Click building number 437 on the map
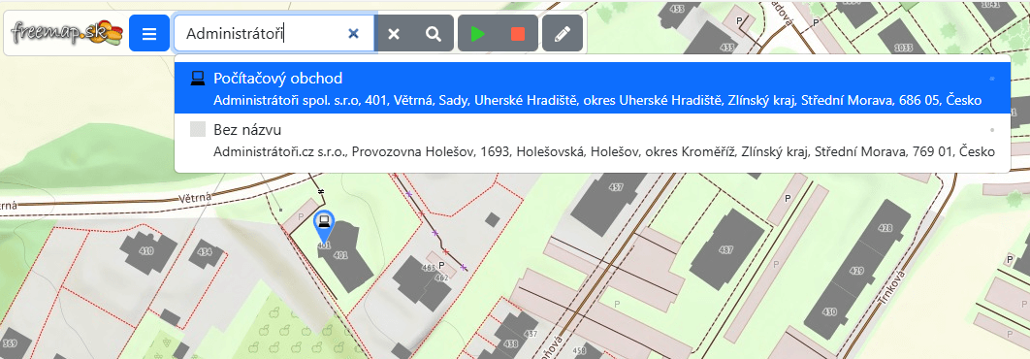 (x=531, y=334)
